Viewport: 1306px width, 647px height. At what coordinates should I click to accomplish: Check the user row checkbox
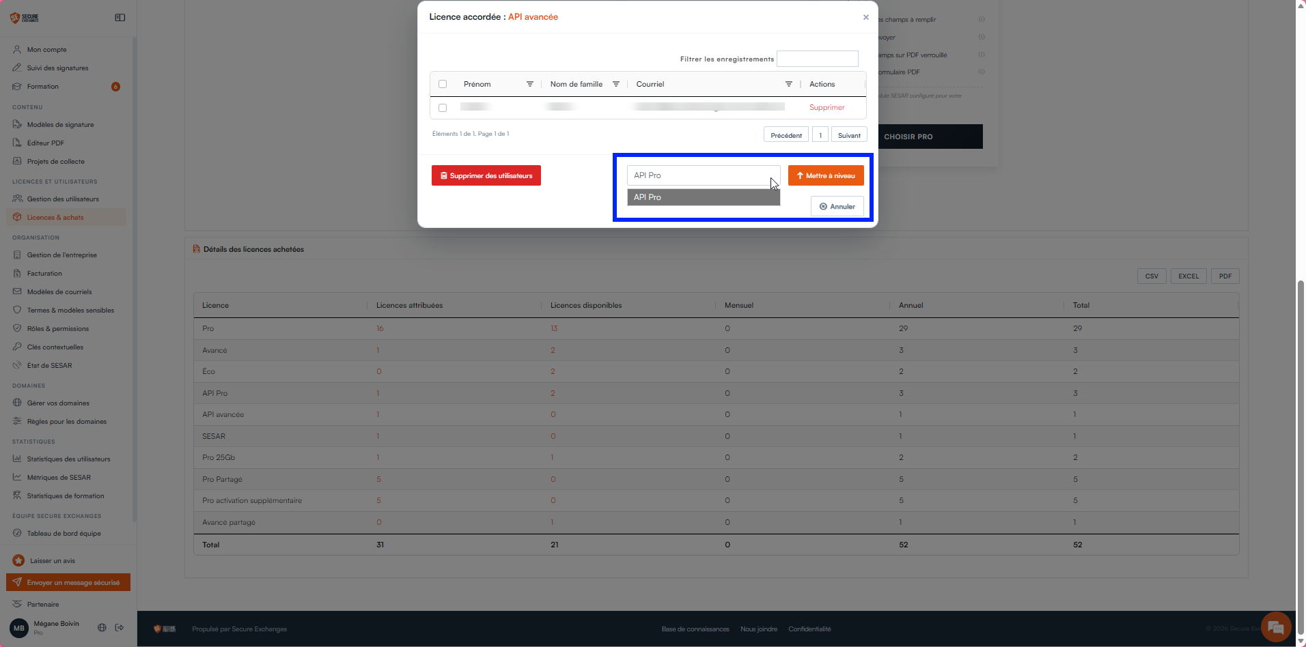pyautogui.click(x=443, y=108)
